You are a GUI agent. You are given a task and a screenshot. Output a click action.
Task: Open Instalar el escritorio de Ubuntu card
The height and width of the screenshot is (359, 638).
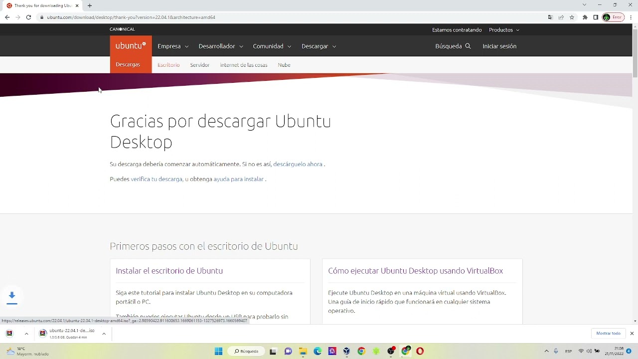pos(169,271)
